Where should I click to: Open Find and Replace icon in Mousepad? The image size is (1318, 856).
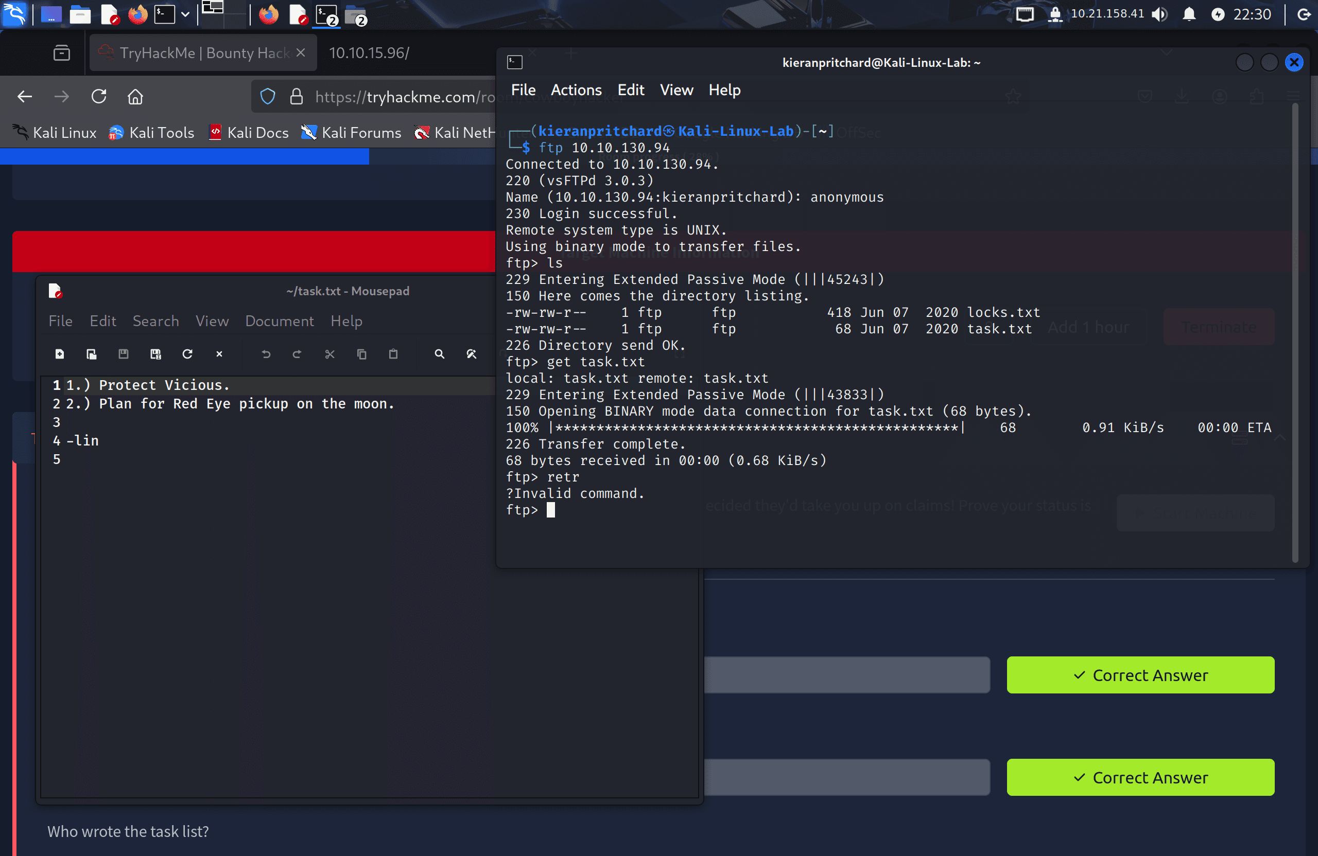(x=471, y=354)
